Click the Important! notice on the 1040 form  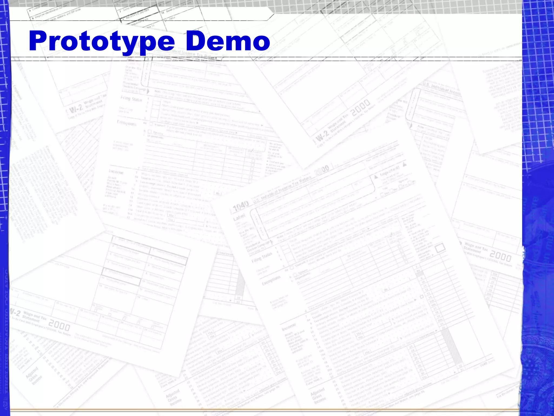(x=390, y=171)
